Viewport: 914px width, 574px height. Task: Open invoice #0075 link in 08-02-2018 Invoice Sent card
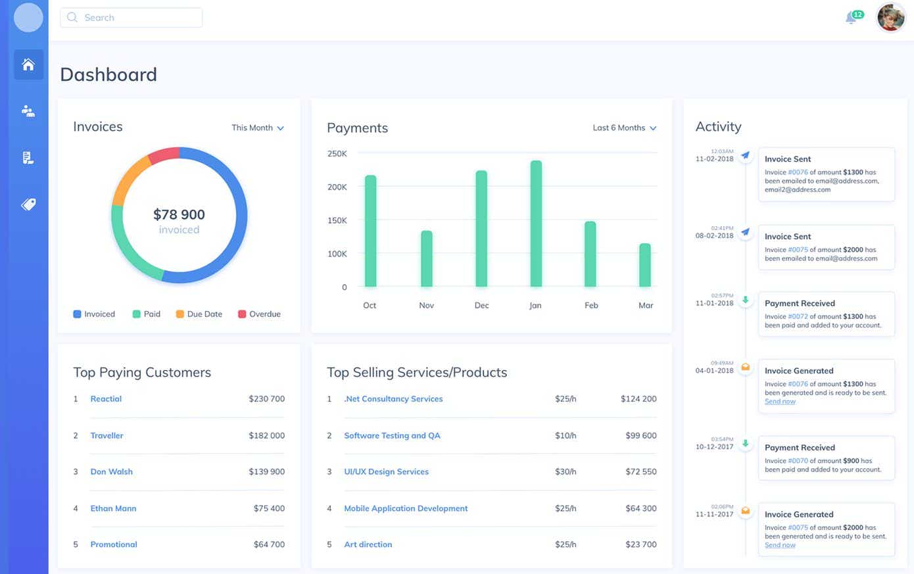coord(798,250)
